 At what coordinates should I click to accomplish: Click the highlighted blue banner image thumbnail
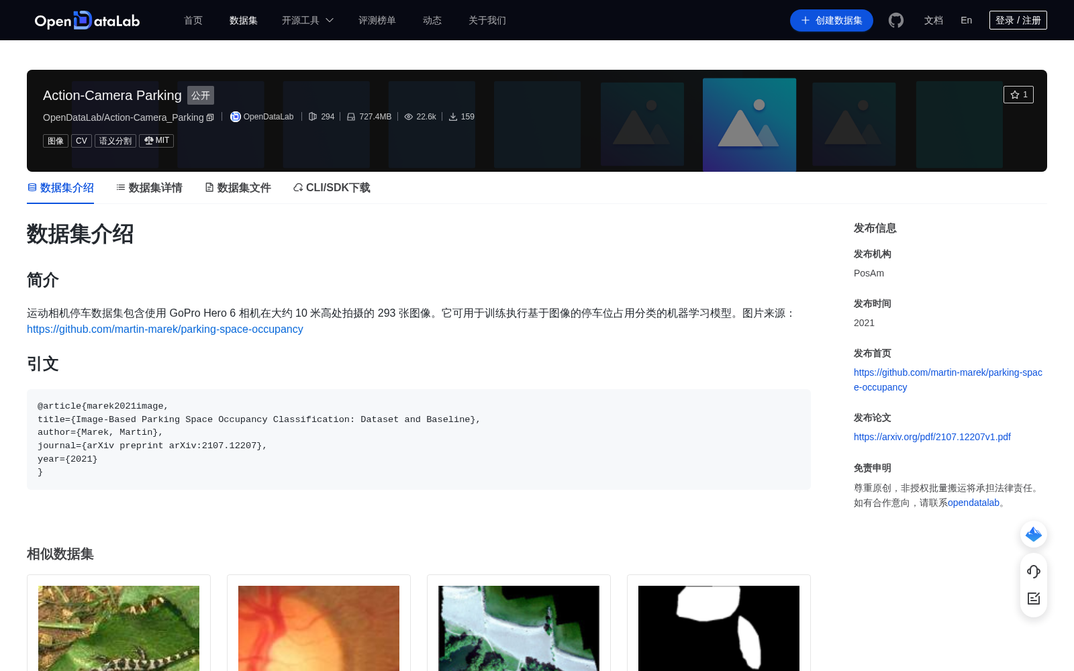pos(750,125)
